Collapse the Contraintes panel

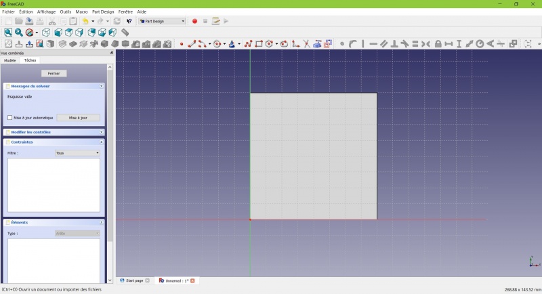click(101, 142)
